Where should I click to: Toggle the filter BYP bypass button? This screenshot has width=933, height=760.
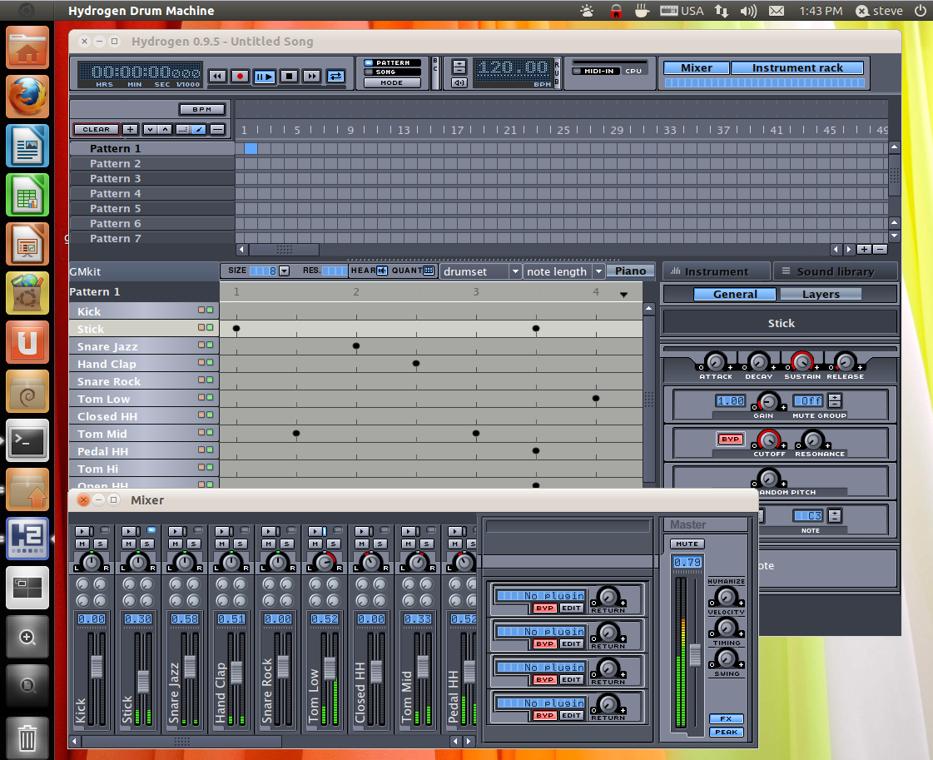pos(730,440)
